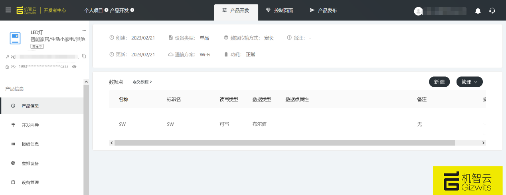The image size is (506, 195).
Task: Click the data table's left scroll arrow
Action: click(112, 143)
